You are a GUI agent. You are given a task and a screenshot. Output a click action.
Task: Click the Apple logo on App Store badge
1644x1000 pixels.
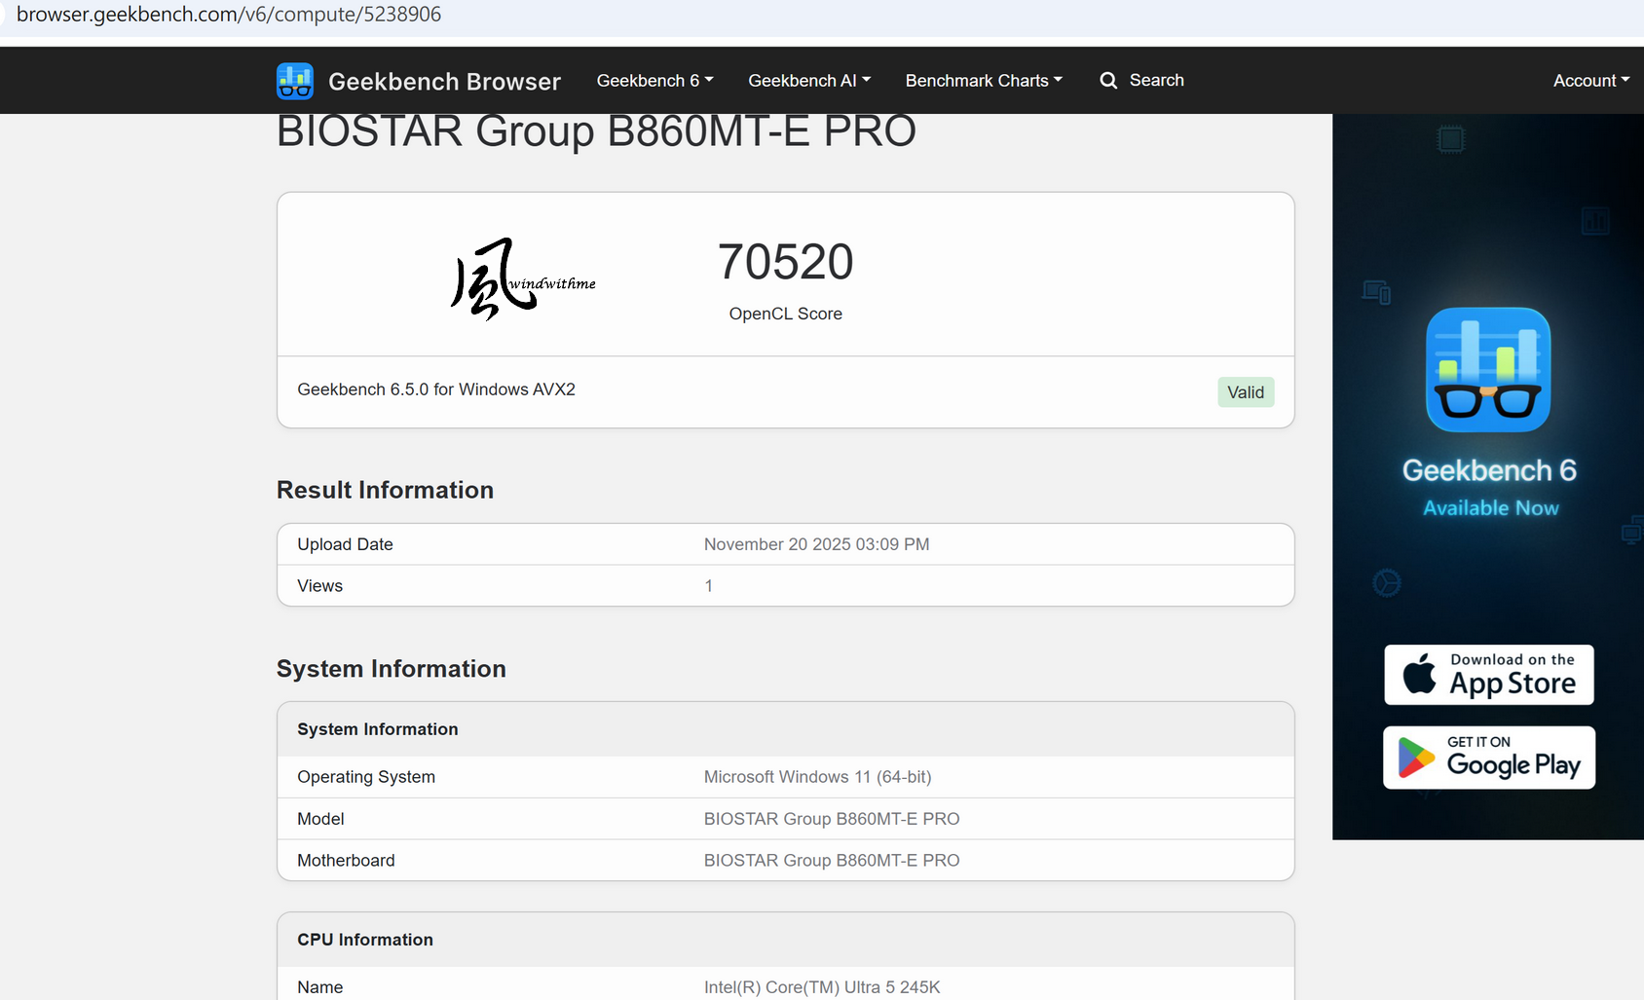(x=1419, y=674)
